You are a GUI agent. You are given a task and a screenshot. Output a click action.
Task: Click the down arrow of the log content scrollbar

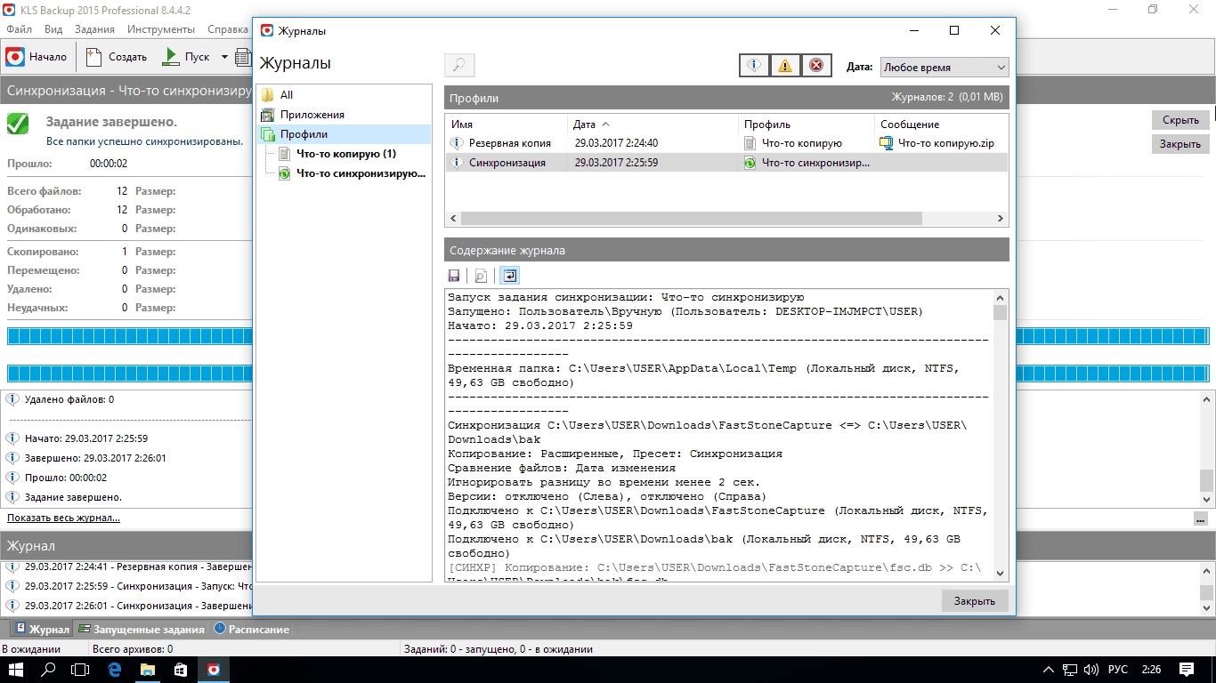pos(1001,574)
